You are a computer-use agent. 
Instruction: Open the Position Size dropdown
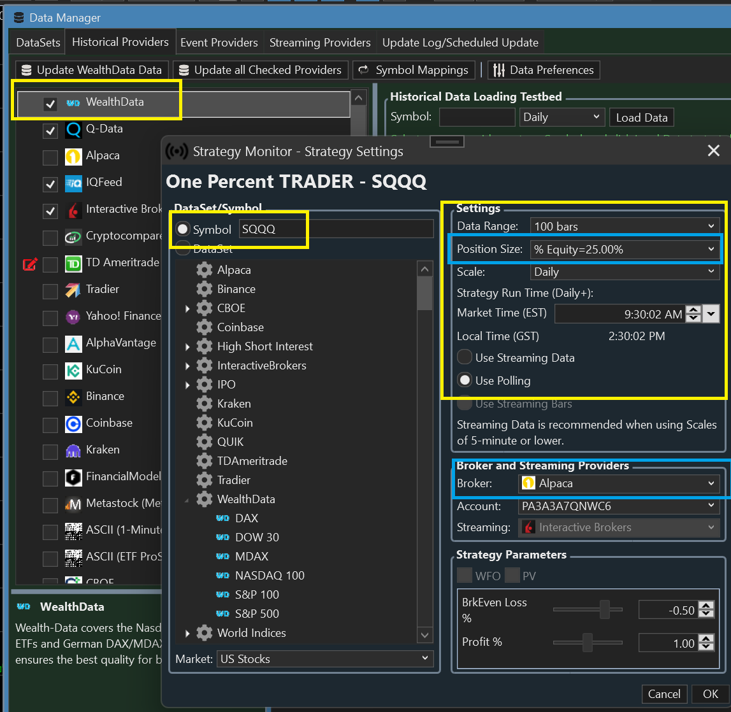624,250
